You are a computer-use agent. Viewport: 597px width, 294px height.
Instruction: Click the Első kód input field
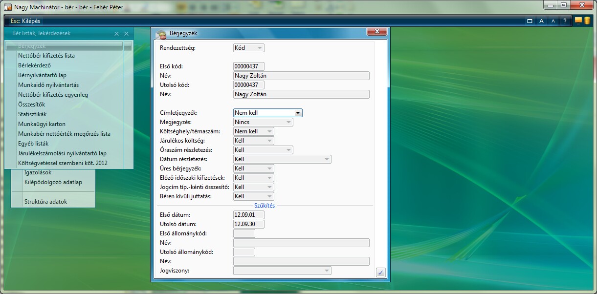(x=249, y=66)
